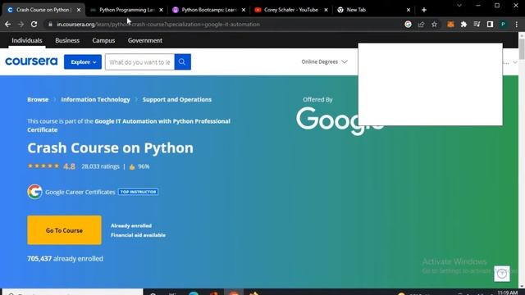The image size is (525, 295).
Task: Click the blue search magnifier button
Action: [x=182, y=62]
